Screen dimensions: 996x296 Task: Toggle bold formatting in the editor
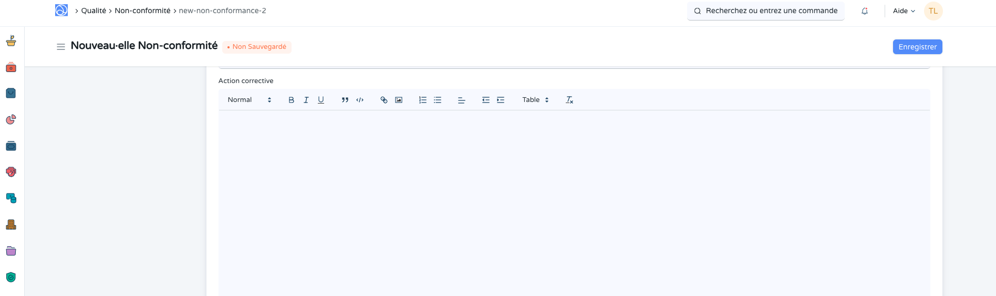tap(292, 100)
